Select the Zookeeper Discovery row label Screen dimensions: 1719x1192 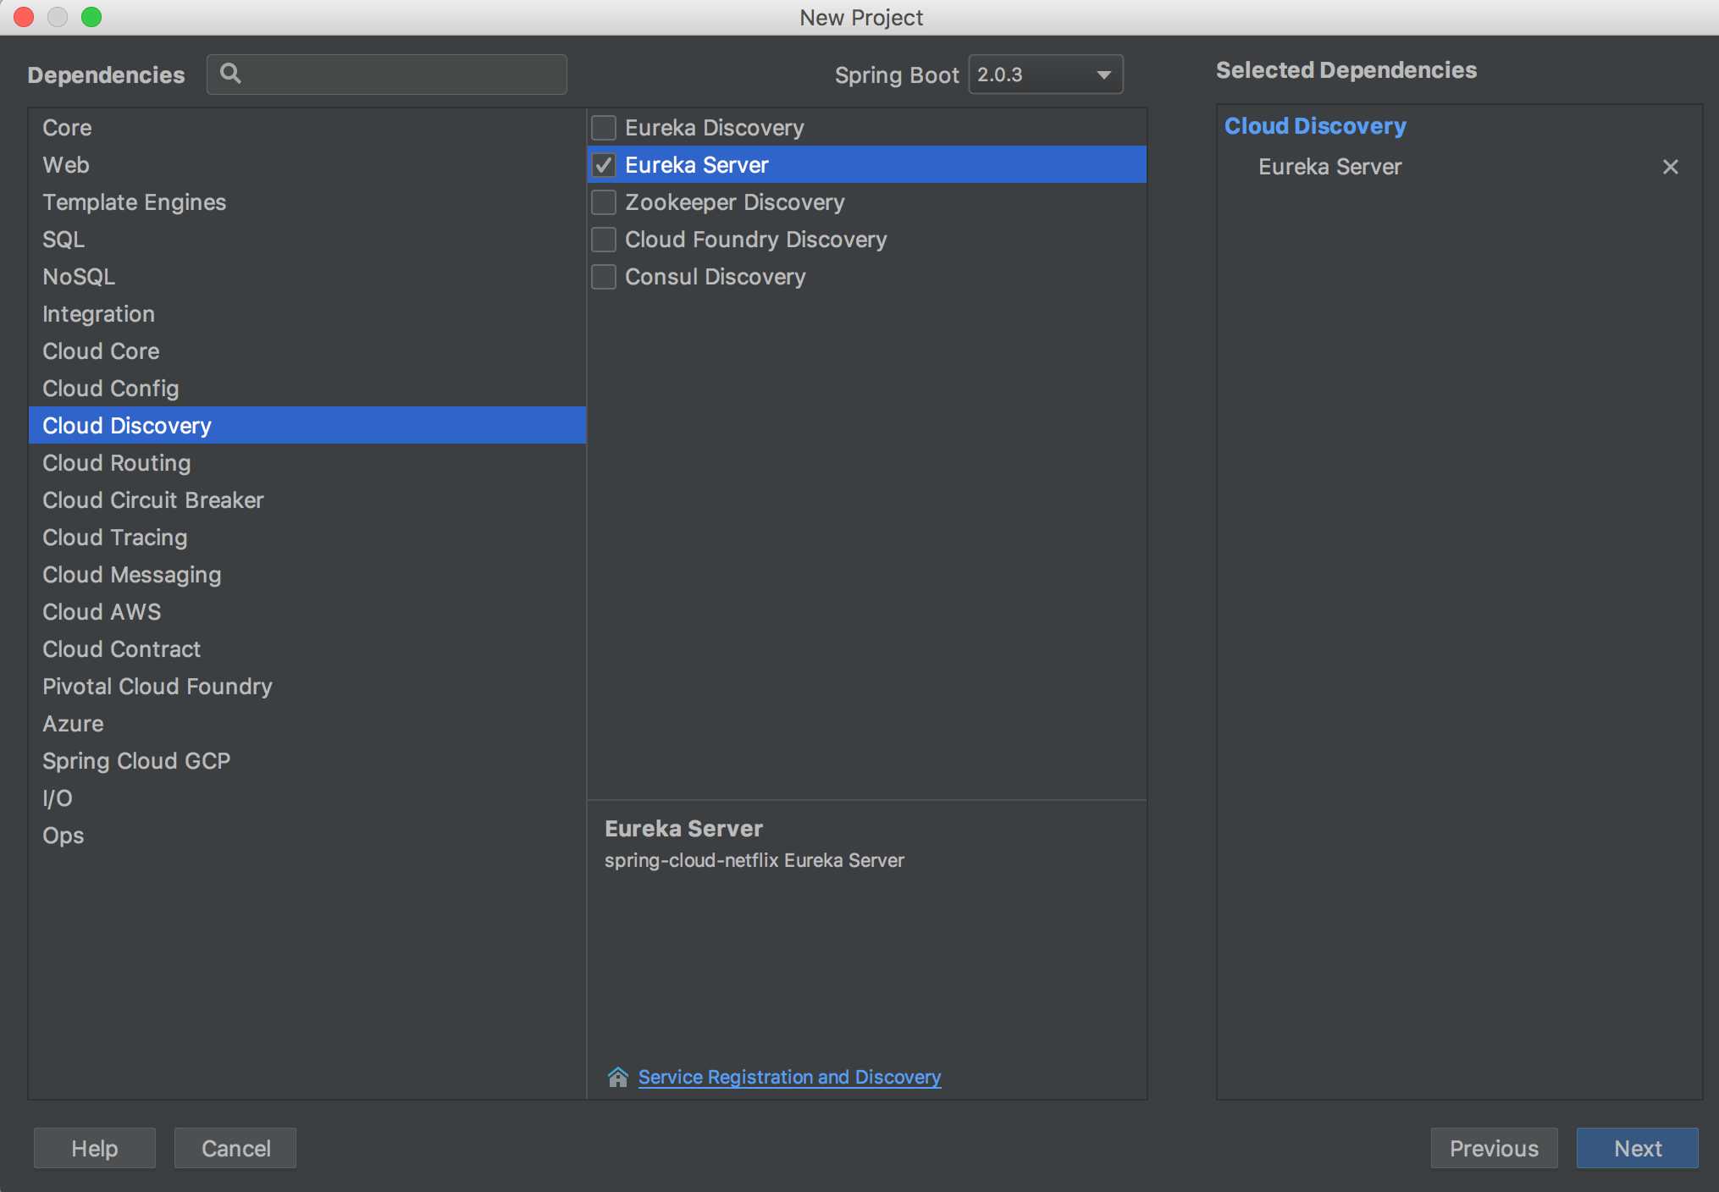(734, 202)
